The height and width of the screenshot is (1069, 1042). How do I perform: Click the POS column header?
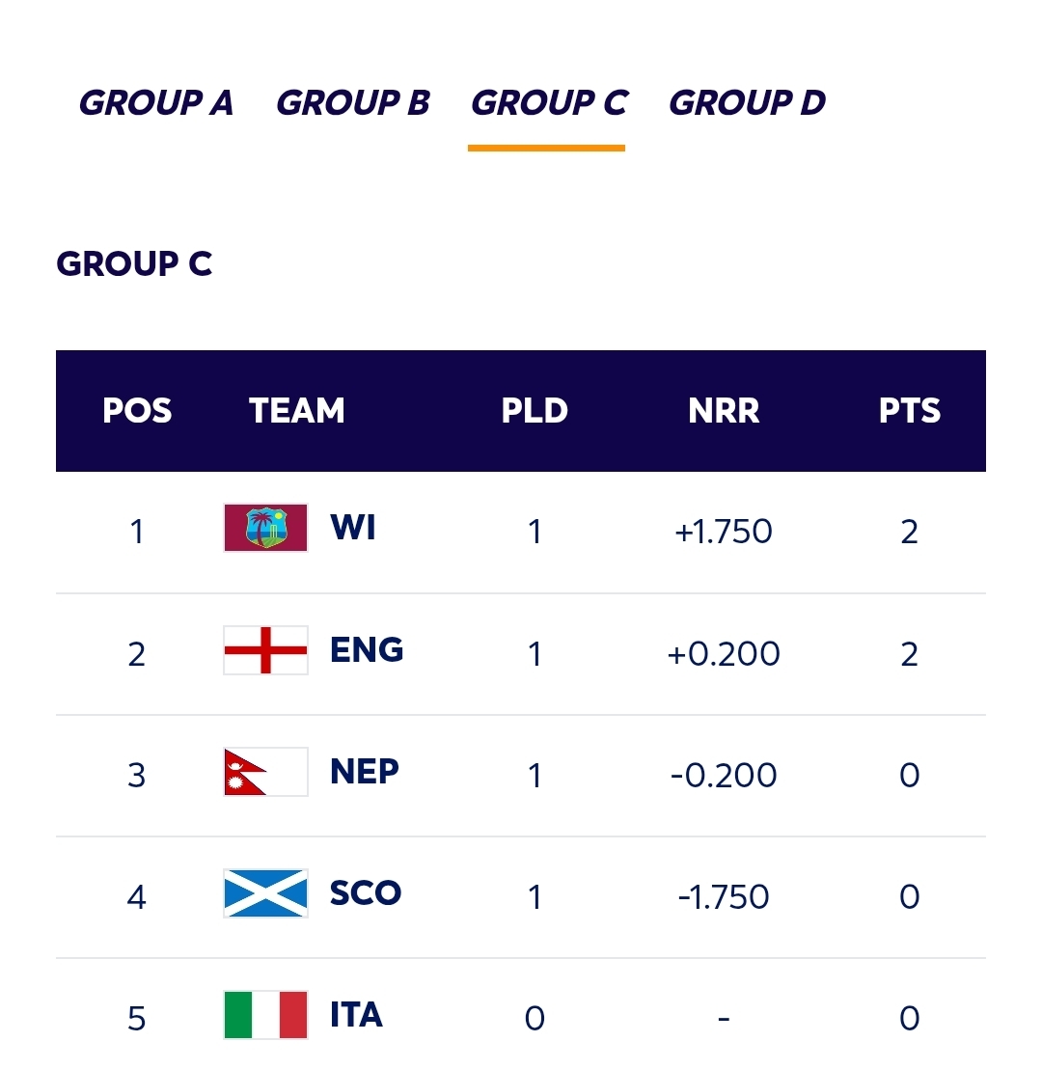(x=137, y=411)
